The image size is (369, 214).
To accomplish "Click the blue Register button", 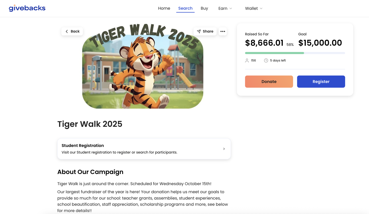I will pyautogui.click(x=321, y=81).
